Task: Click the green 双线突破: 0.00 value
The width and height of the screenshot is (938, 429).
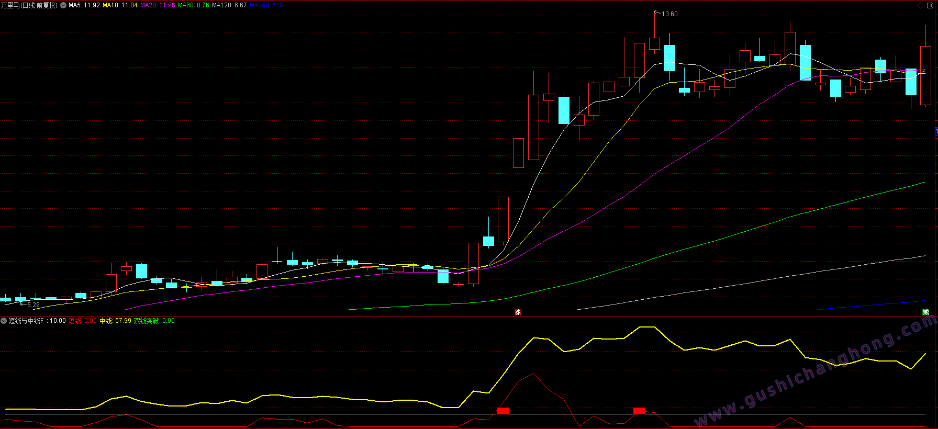Action: tap(154, 321)
